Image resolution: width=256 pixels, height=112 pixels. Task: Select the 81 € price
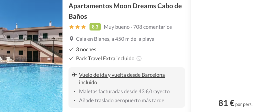226,103
